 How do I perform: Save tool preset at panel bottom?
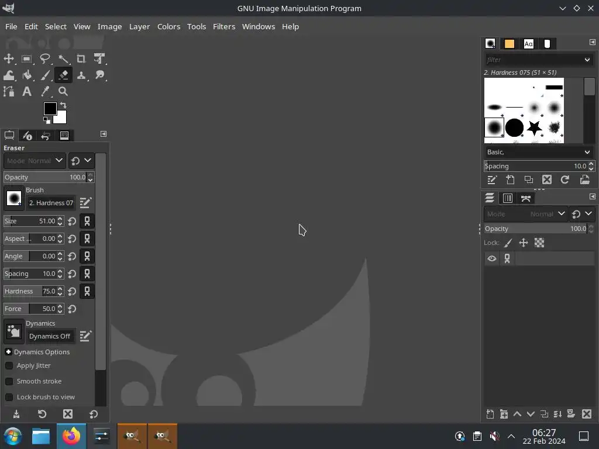coord(16,414)
